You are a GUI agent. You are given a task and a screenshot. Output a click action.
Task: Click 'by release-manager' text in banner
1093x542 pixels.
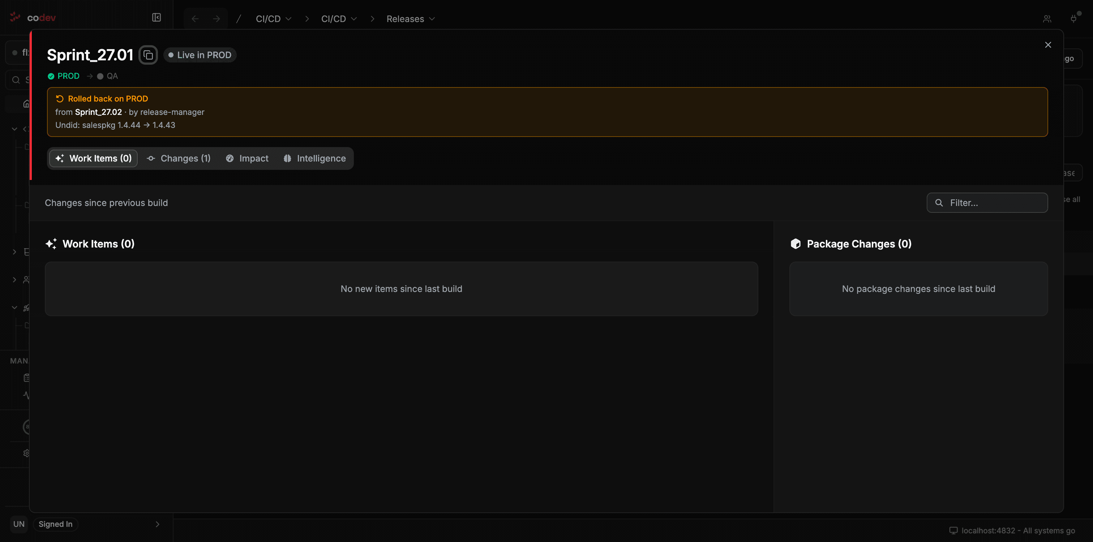pyautogui.click(x=167, y=112)
